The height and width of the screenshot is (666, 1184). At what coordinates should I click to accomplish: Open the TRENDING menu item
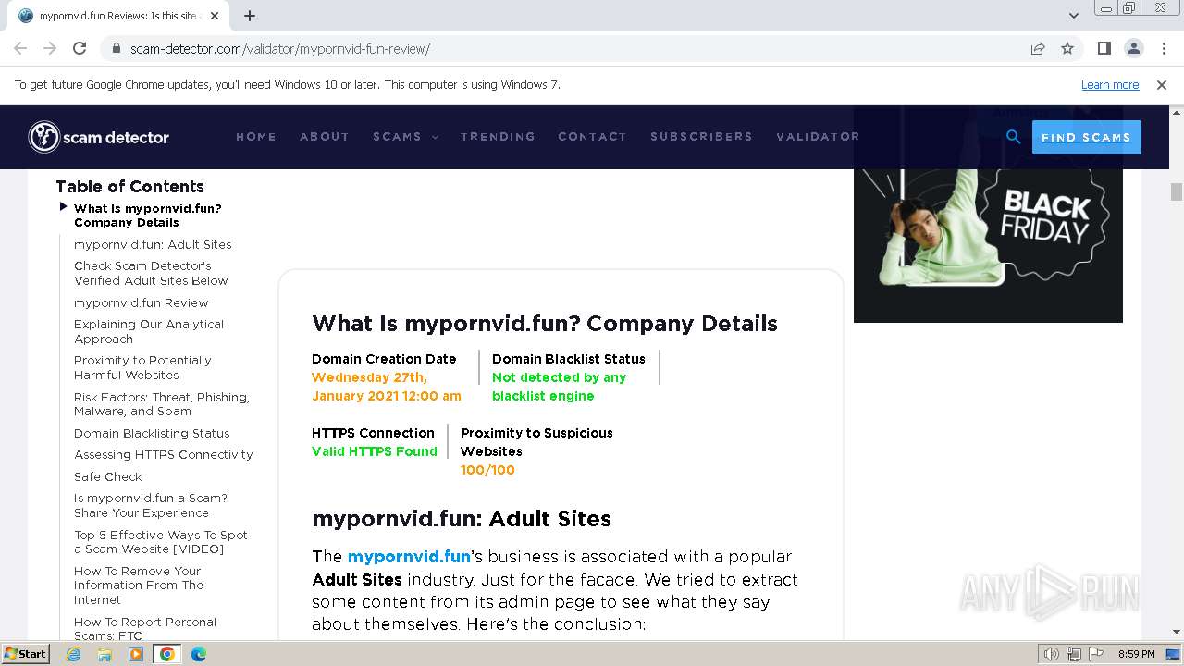498,136
